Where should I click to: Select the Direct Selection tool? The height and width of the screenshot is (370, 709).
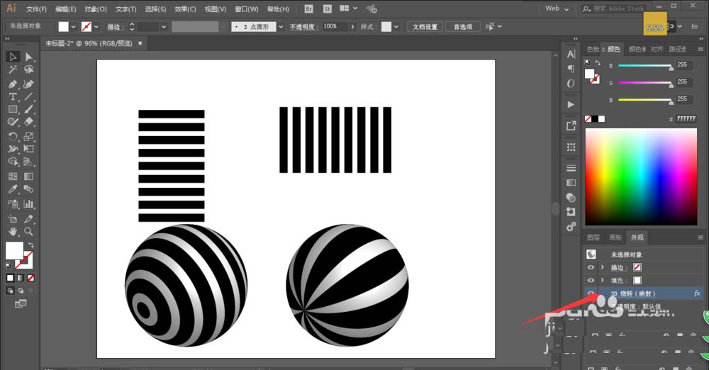click(28, 57)
